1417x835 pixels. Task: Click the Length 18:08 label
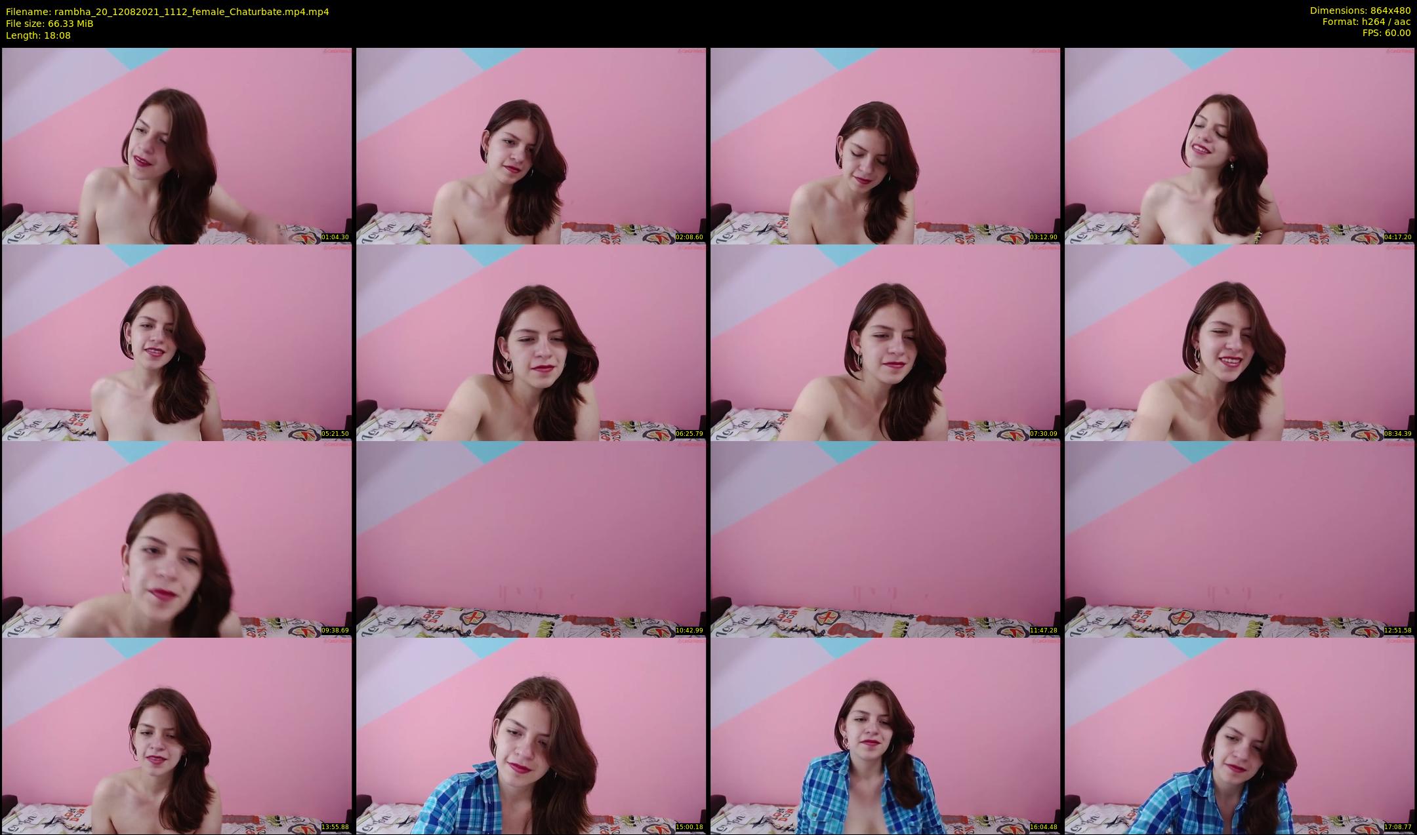(38, 35)
